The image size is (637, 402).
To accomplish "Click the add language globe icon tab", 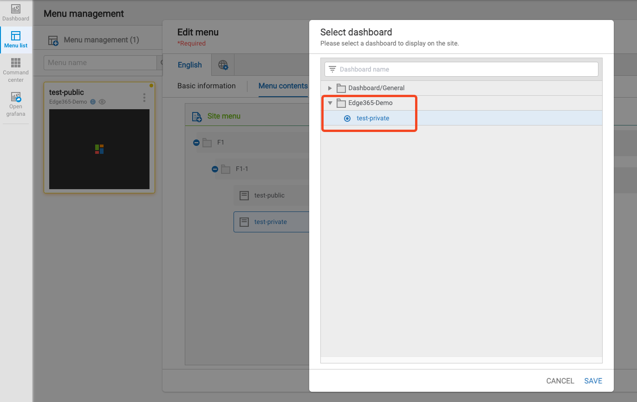I will click(223, 65).
